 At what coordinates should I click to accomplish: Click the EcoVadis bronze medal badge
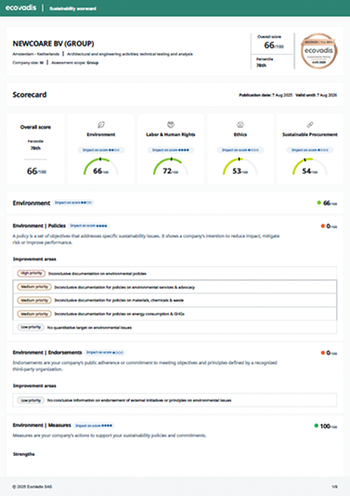318,51
